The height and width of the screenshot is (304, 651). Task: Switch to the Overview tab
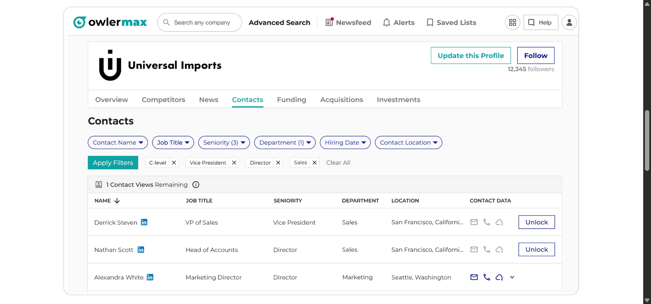pos(112,100)
